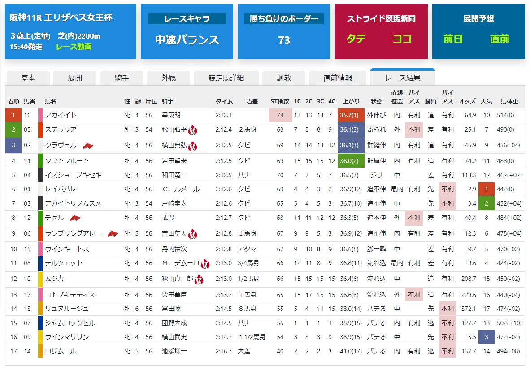This screenshot has height=370, width=530.
Task: Click the 馬体重 column header
Action: click(509, 101)
